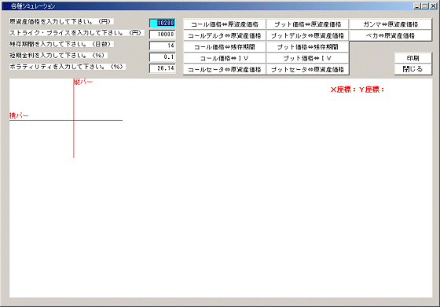Focus the short-term interest rate field 0.1
The image size is (440, 307).
click(163, 57)
